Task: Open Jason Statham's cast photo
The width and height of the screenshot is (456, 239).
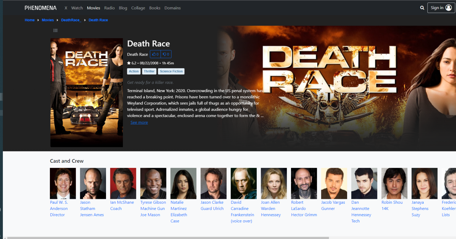Action: pos(93,183)
